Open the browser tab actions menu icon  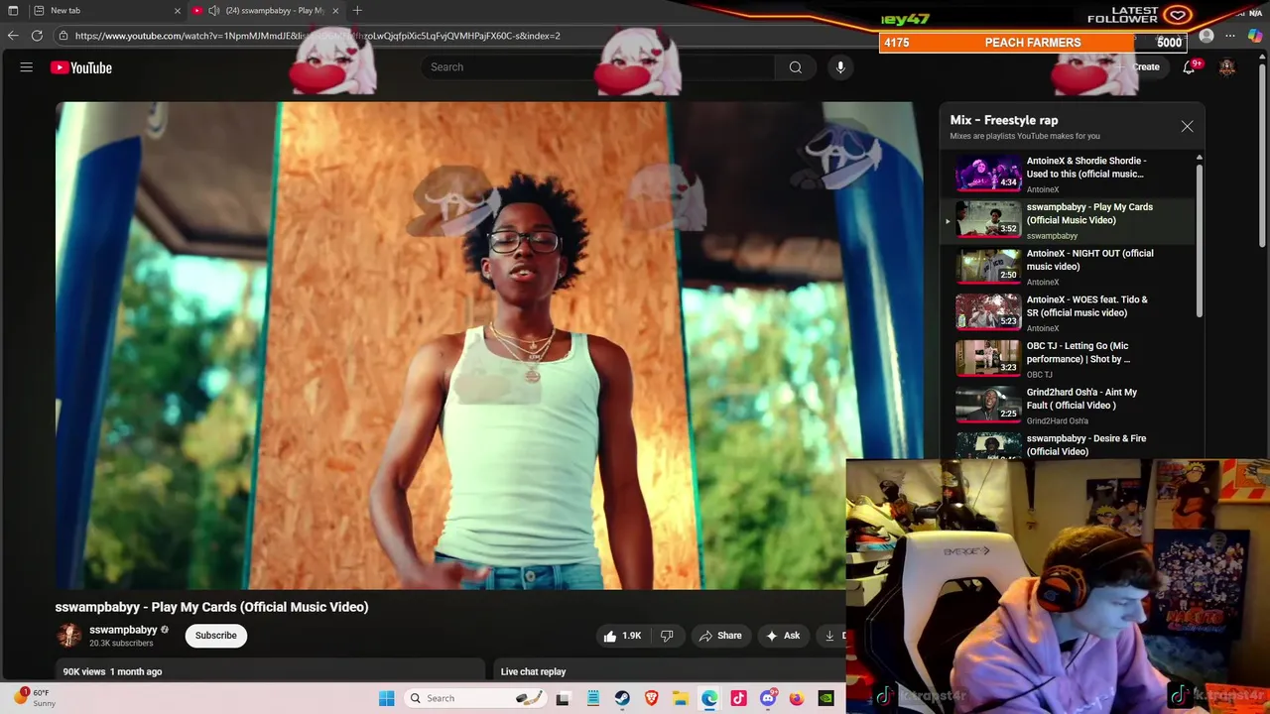(13, 10)
